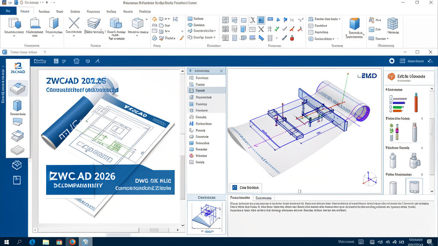Select list row with the red-orange swirl icon
The image size is (438, 246).
click(x=207, y=155)
